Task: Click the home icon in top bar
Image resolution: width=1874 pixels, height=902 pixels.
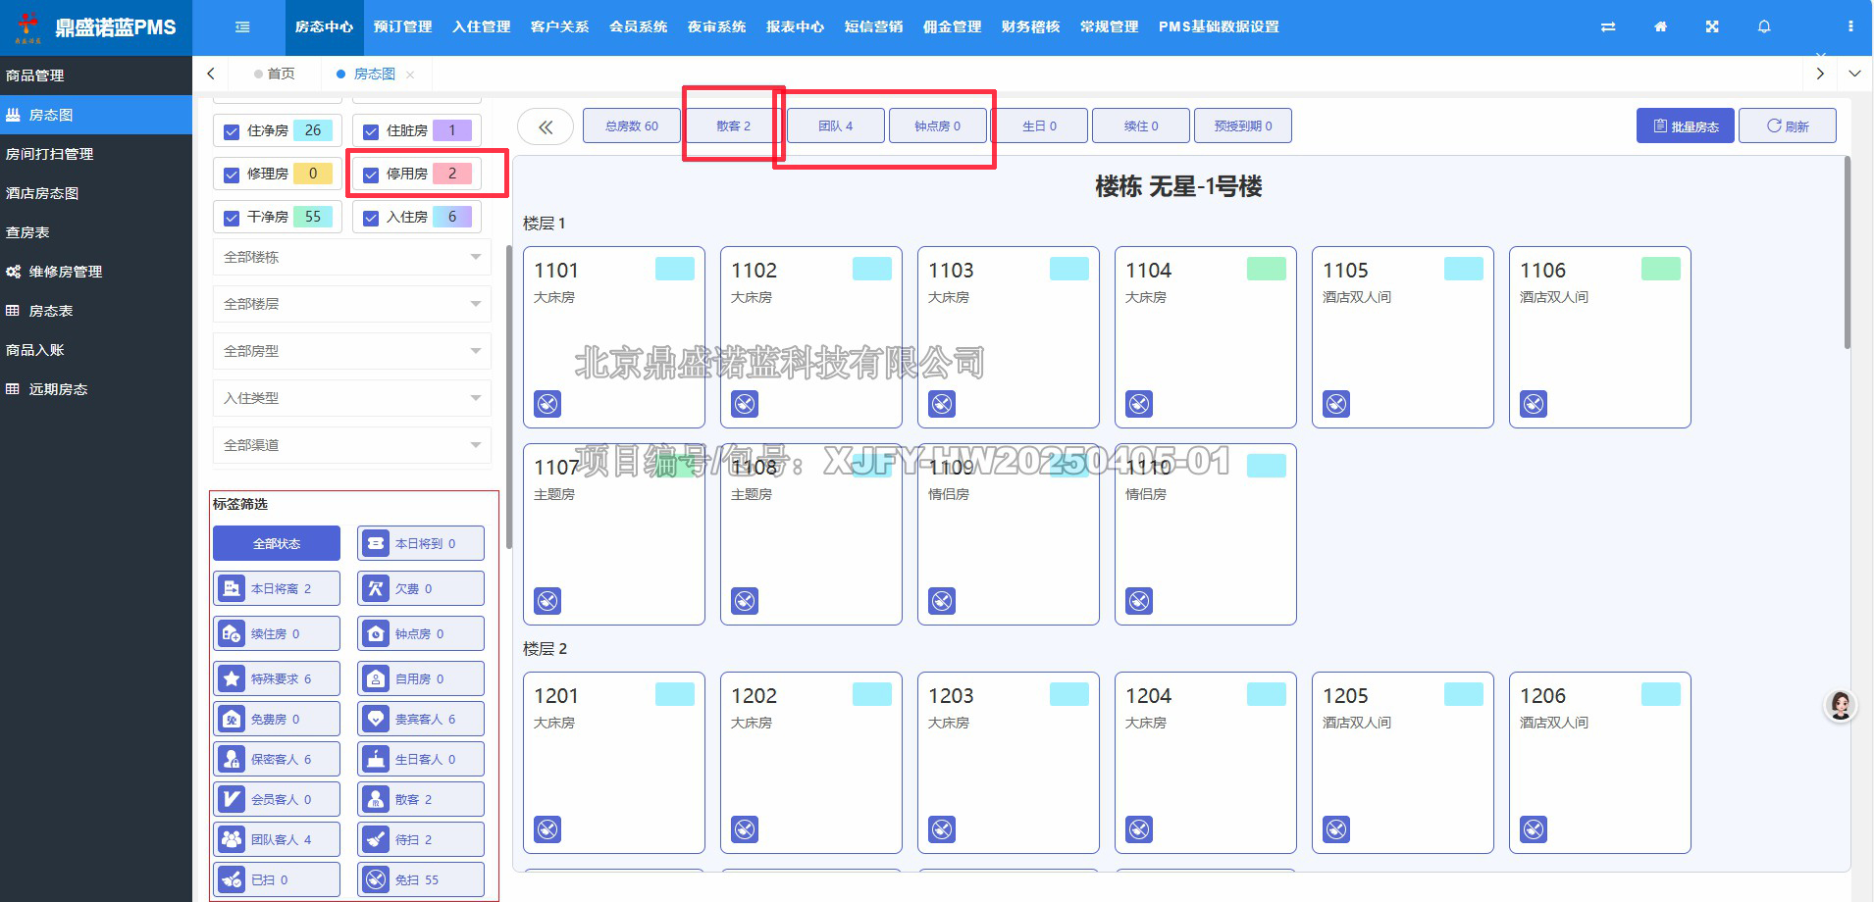Action: [1660, 26]
